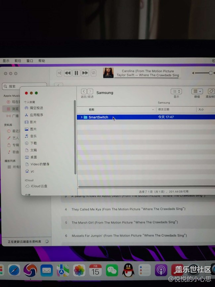Open 帮助 menu in the menu bar

(x=42, y=61)
